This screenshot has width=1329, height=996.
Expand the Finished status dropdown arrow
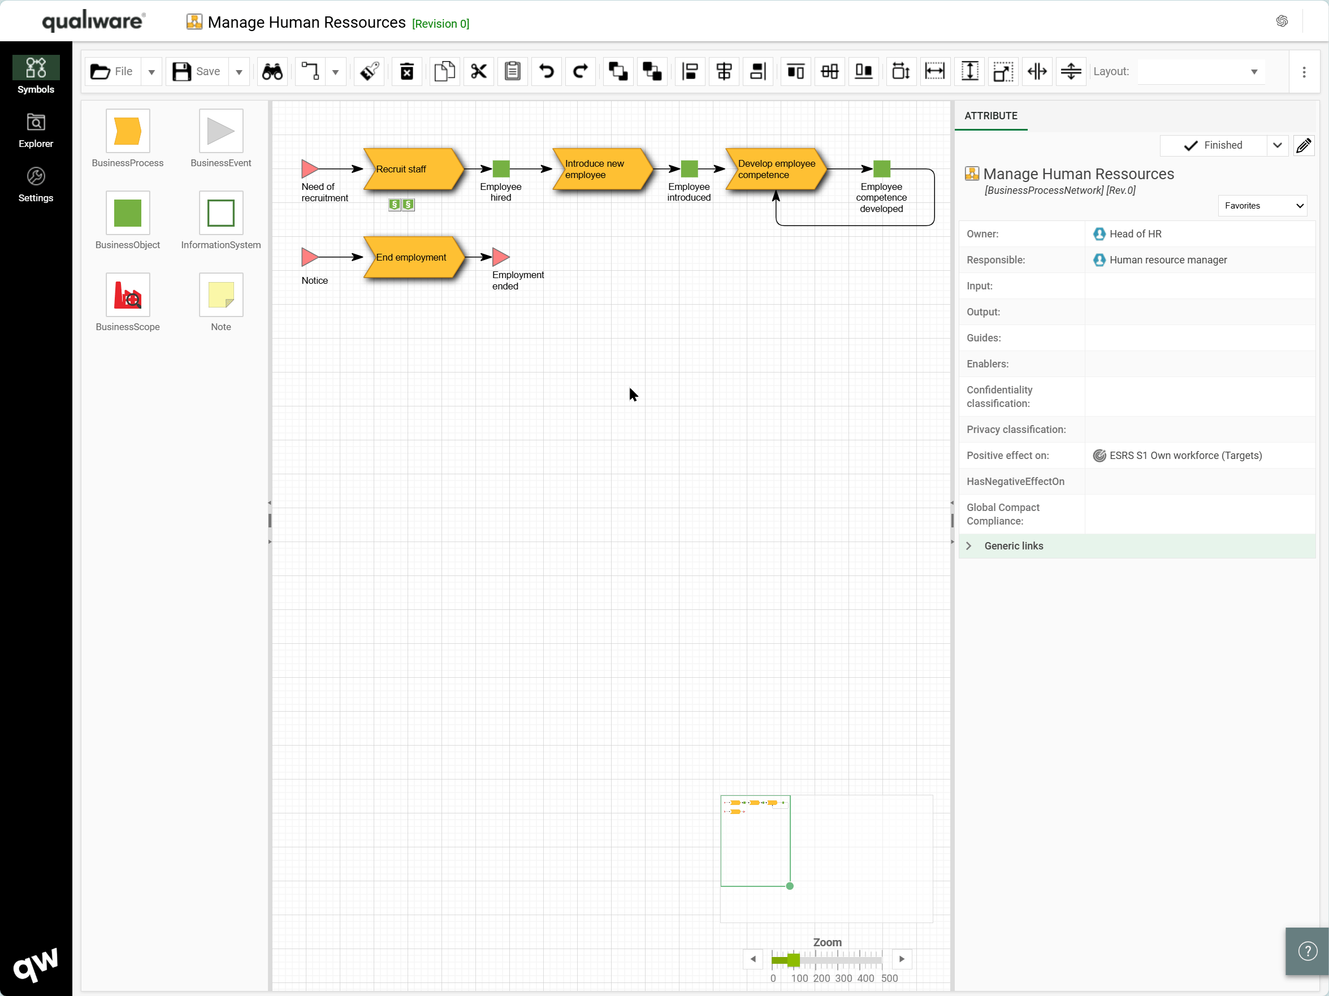(x=1278, y=145)
